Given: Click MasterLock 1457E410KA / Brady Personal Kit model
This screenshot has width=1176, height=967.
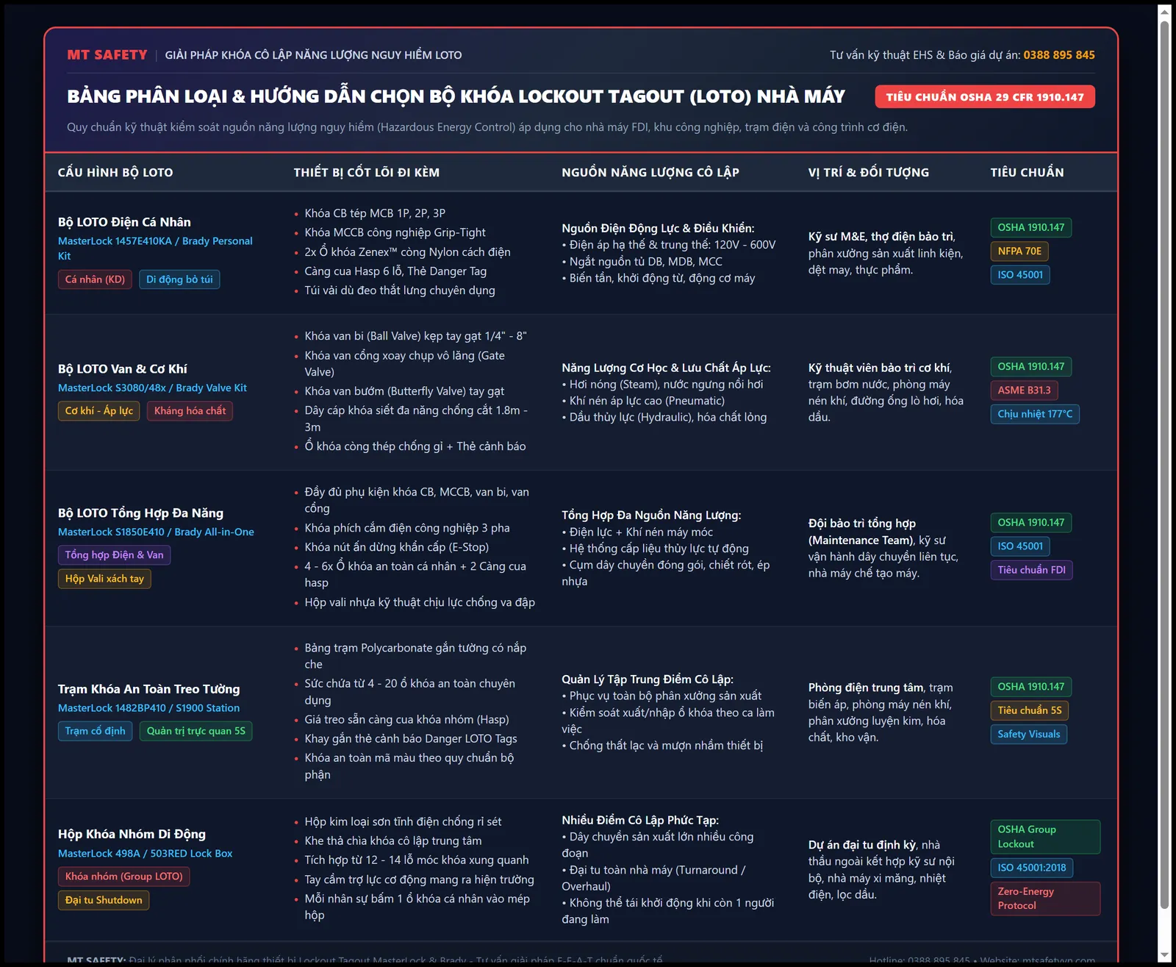Looking at the screenshot, I should tap(155, 249).
